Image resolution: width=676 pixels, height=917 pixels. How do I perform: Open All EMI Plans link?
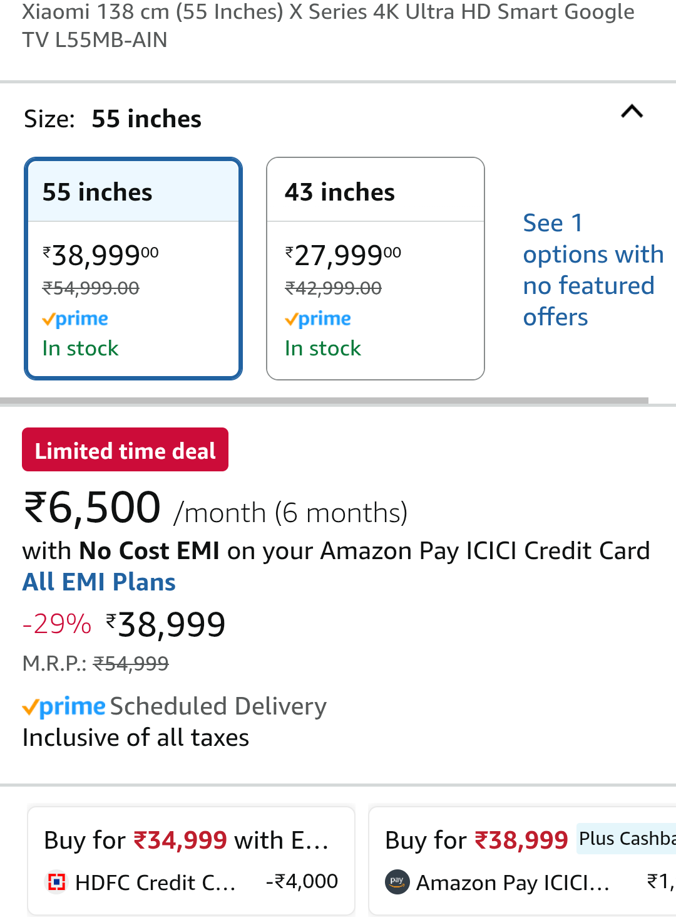(x=99, y=582)
